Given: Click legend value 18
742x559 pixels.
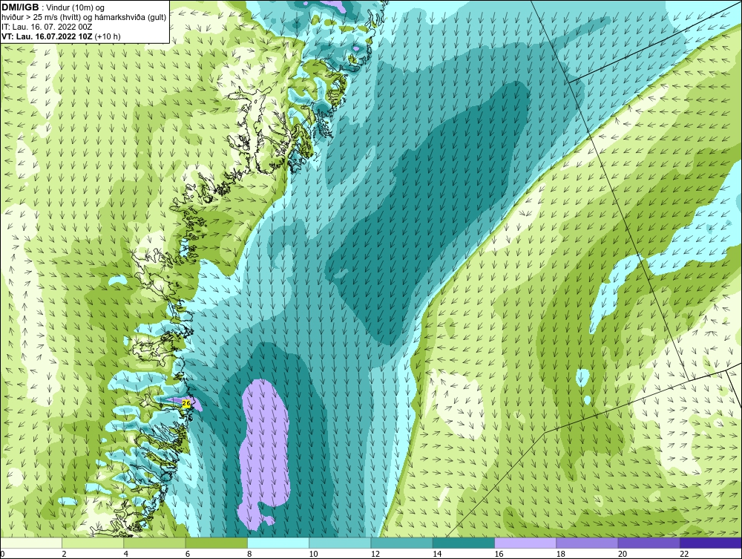Looking at the screenshot, I should pyautogui.click(x=559, y=554).
